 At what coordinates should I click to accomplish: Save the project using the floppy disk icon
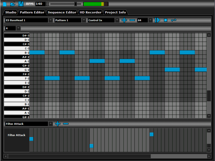tap(21, 4)
